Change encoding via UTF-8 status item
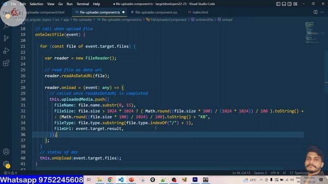Screen dimensions: 328x184 pyautogui.click(x=275, y=173)
